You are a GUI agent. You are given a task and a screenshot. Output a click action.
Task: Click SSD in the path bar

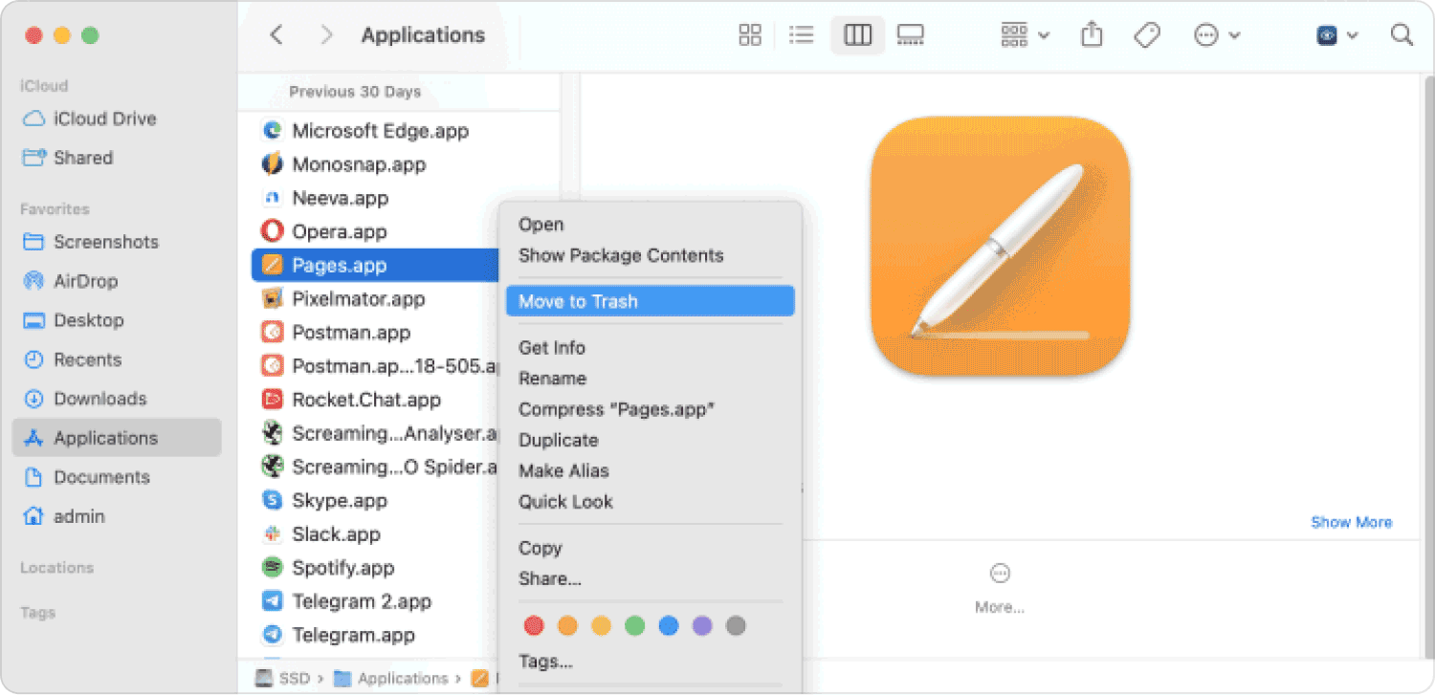(283, 679)
